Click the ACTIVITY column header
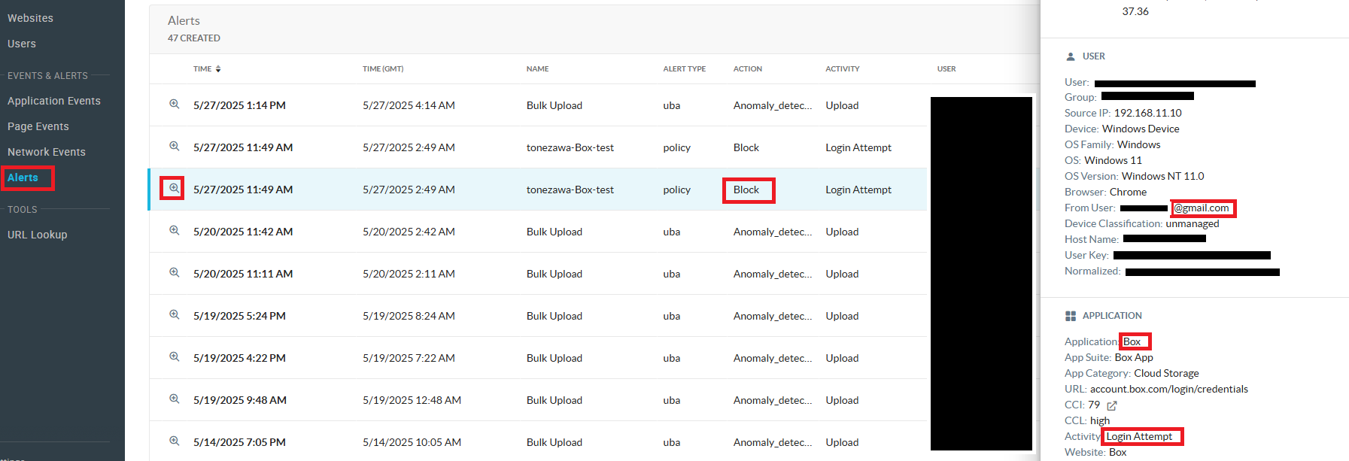Image resolution: width=1349 pixels, height=461 pixels. 842,69
